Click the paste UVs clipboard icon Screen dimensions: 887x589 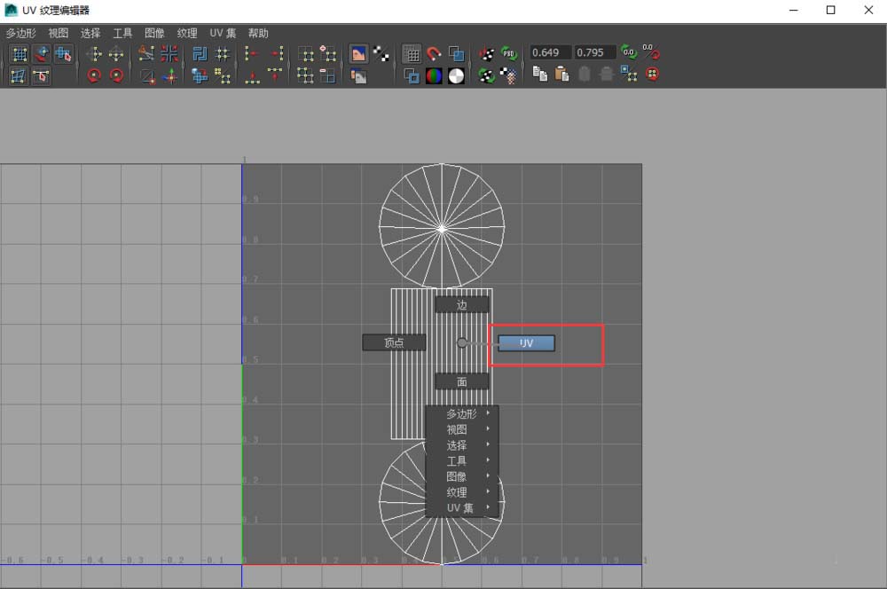(561, 75)
